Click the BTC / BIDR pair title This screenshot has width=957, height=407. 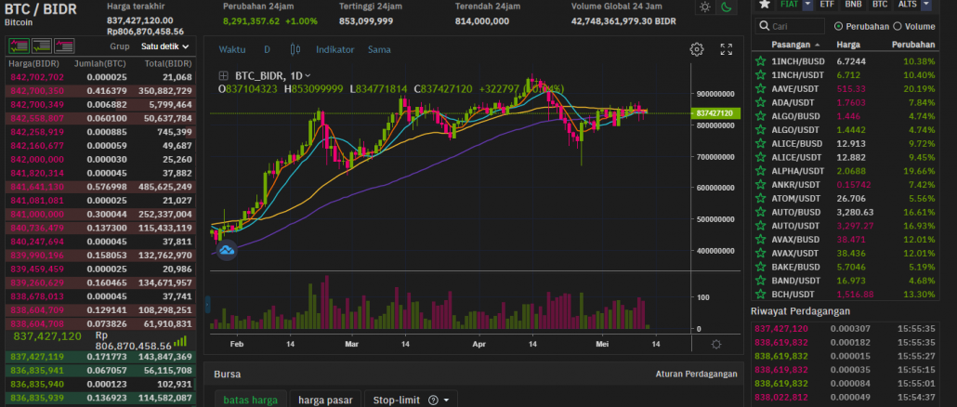(40, 8)
